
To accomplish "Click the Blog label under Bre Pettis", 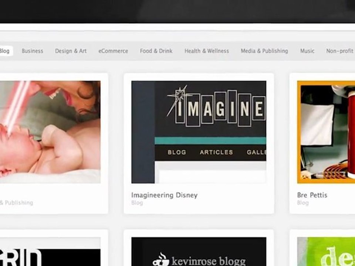I will pyautogui.click(x=303, y=203).
